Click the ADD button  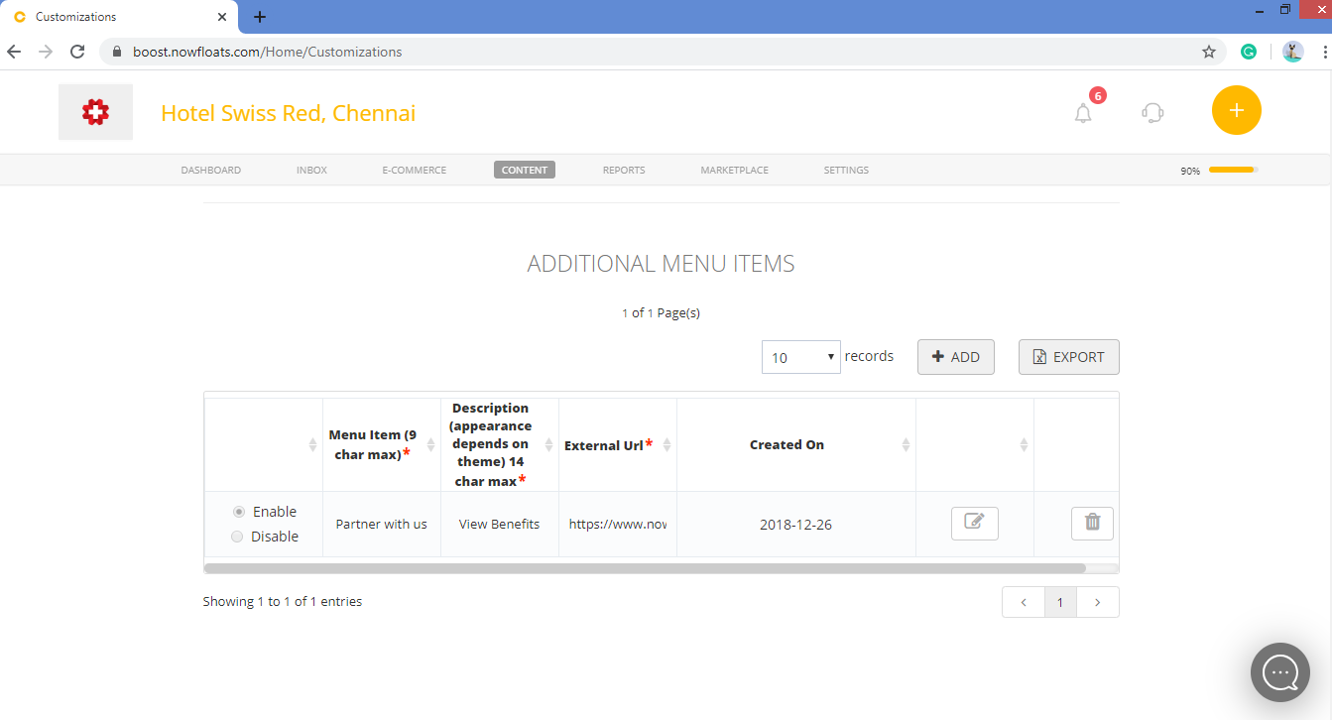955,356
